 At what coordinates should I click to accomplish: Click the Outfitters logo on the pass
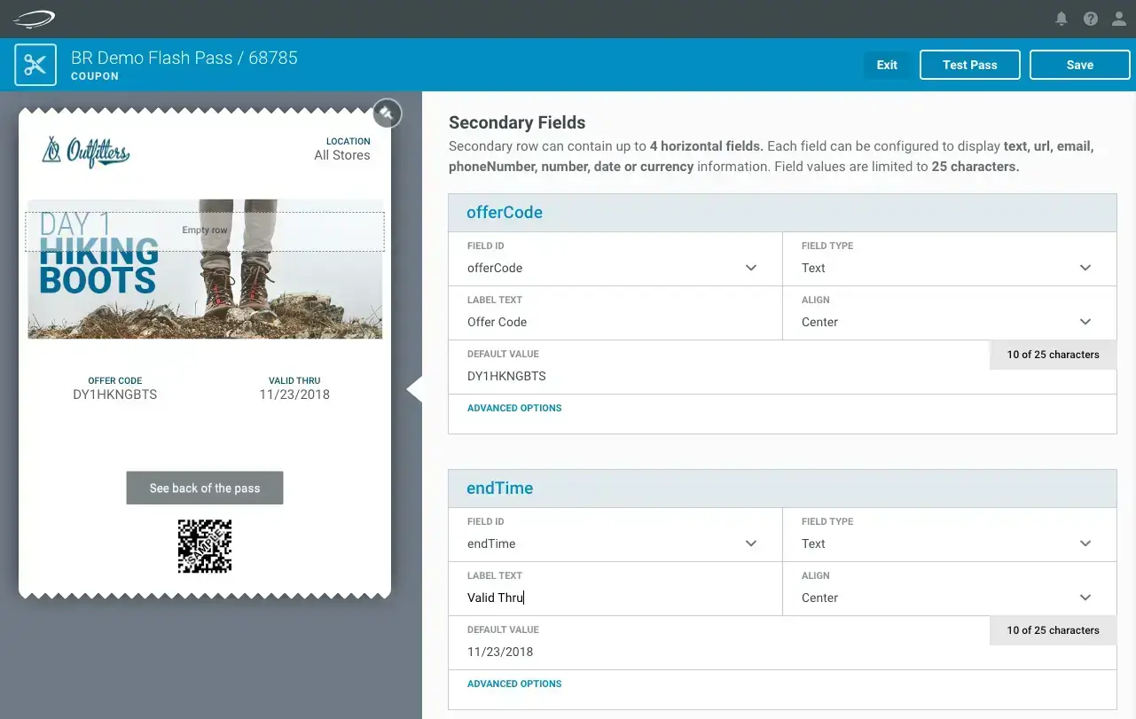86,152
